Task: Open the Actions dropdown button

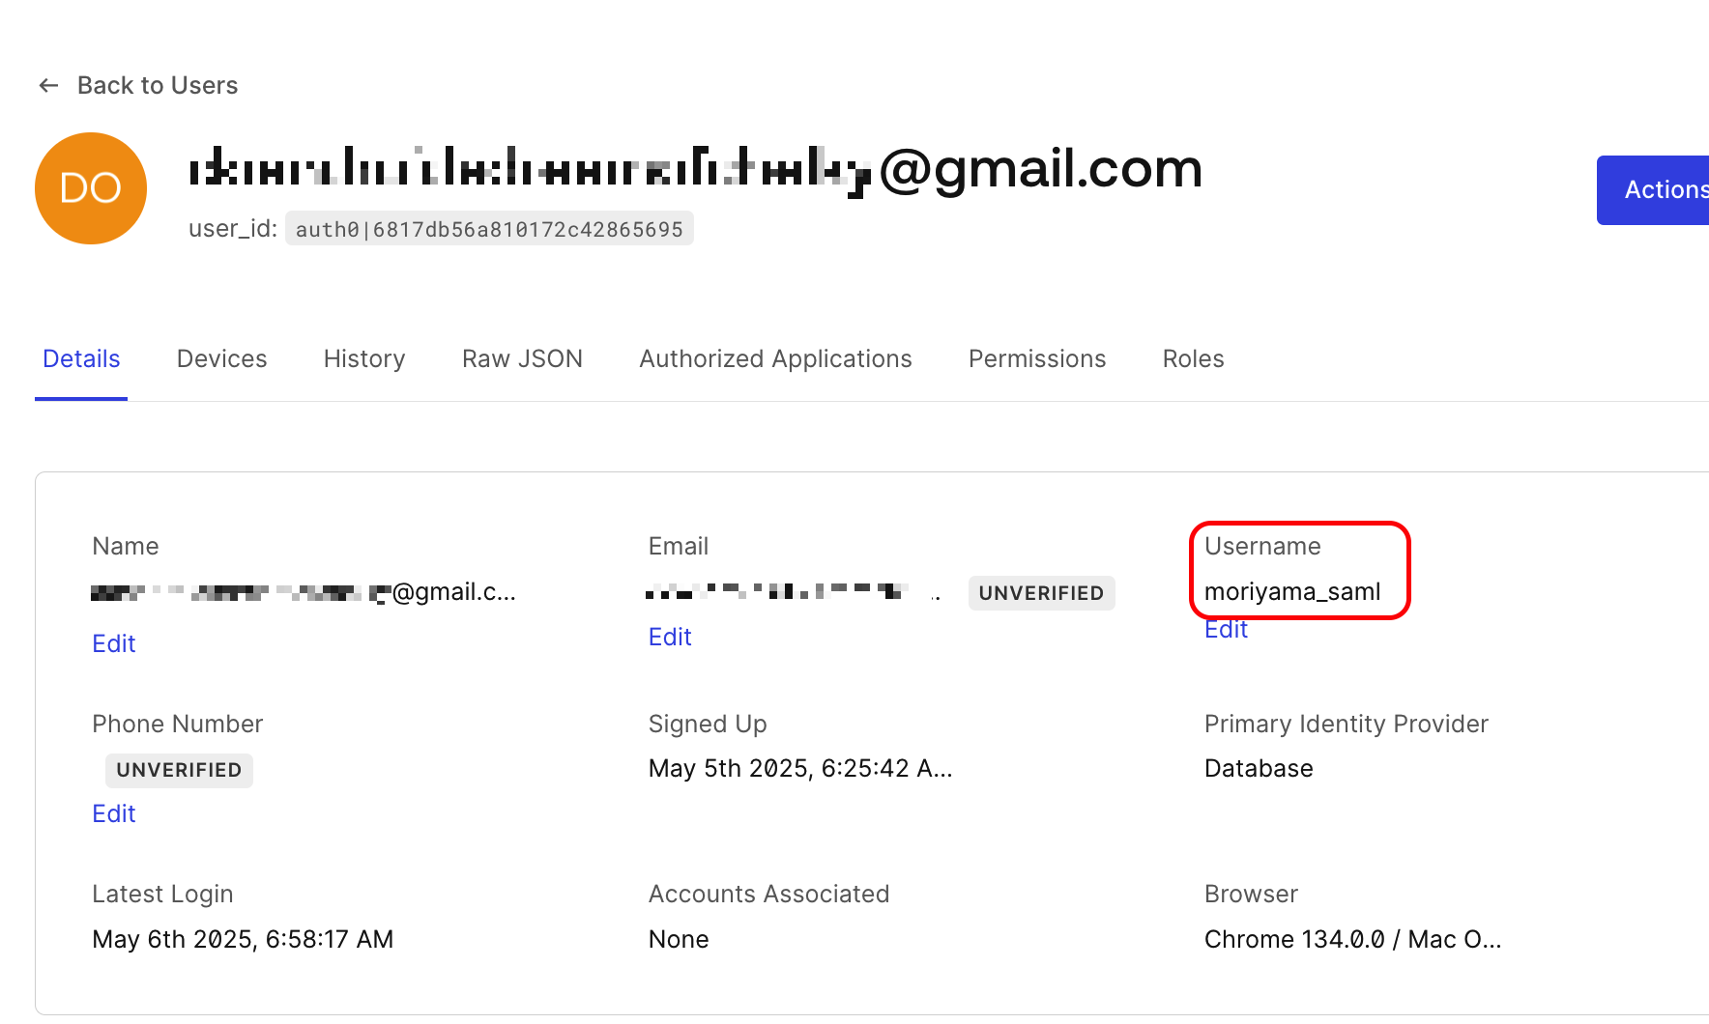Action: point(1653,190)
